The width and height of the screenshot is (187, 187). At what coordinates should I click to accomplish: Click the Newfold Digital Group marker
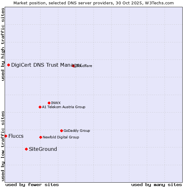click(41, 137)
